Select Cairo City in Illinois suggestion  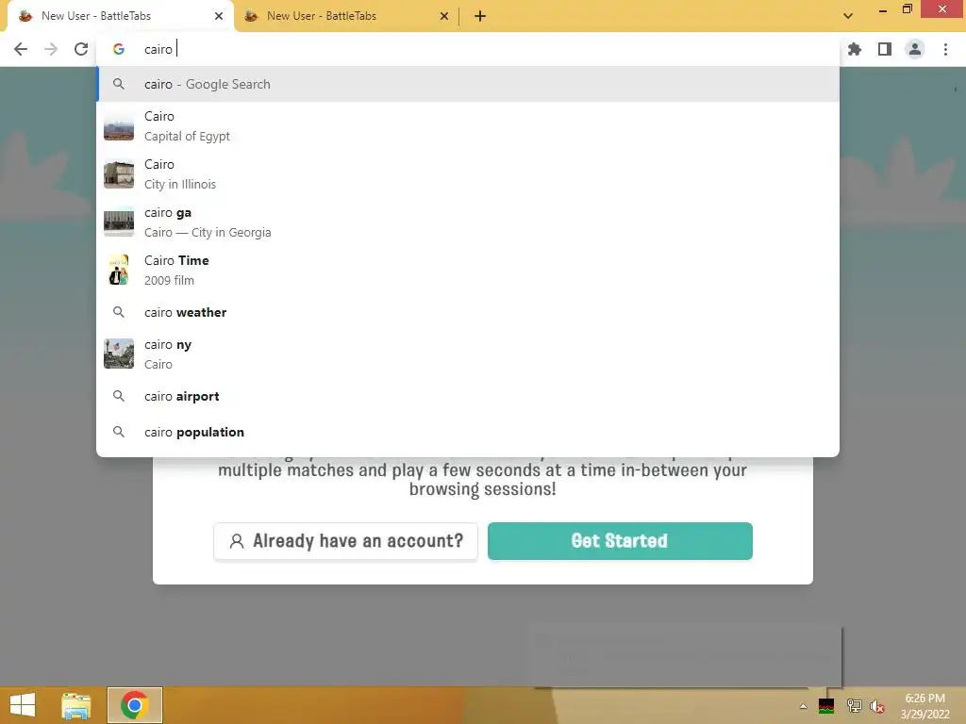tap(468, 174)
